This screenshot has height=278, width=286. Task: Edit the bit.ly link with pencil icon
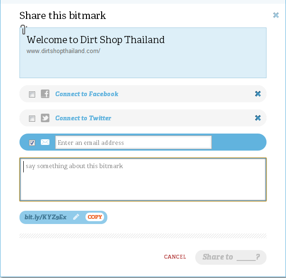coord(76,217)
